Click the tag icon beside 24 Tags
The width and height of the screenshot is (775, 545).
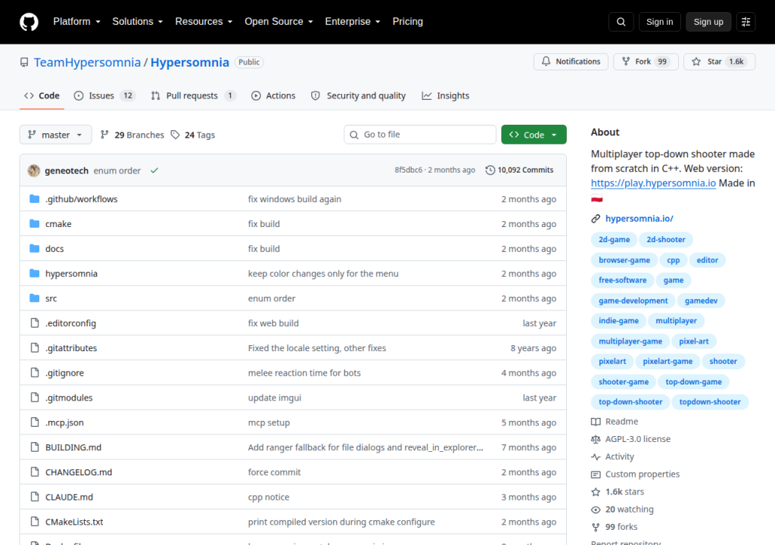(x=175, y=135)
